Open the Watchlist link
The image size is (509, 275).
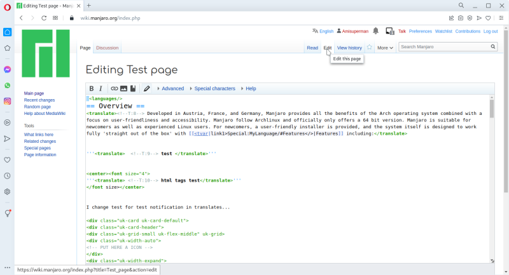(x=443, y=31)
